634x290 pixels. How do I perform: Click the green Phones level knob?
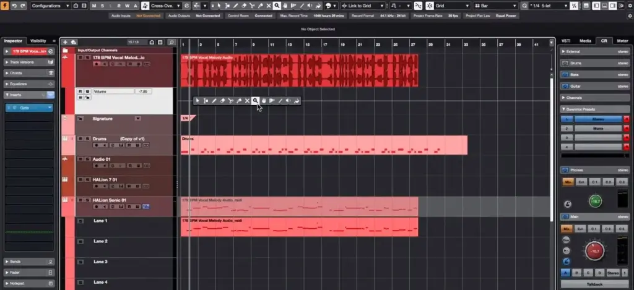tap(595, 201)
